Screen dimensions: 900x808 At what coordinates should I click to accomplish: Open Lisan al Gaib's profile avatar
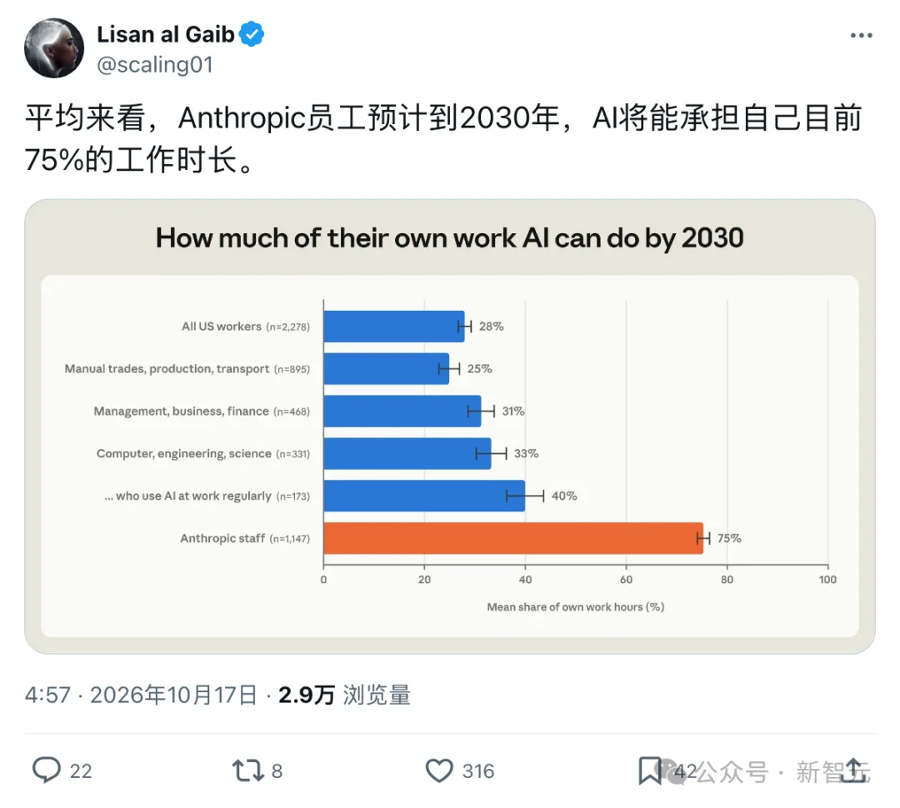coord(54,48)
